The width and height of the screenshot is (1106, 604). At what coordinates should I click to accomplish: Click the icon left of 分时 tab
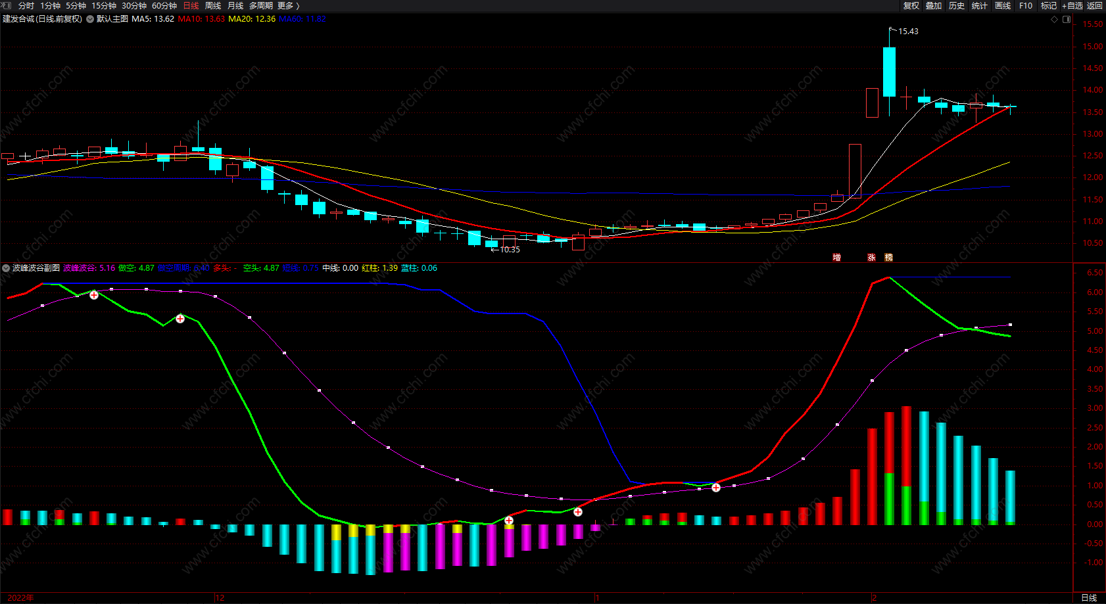pyautogui.click(x=7, y=6)
